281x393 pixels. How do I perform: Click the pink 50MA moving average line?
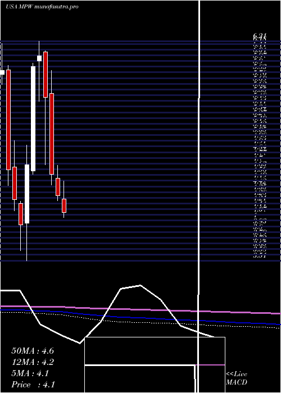click(140, 310)
